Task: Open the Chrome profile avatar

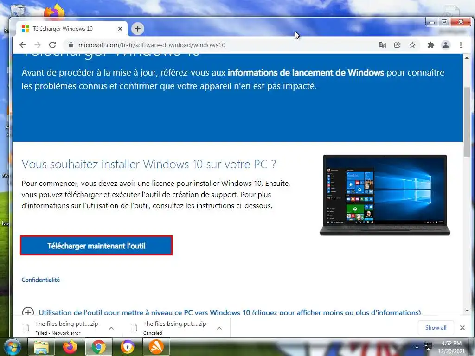Action: point(446,45)
